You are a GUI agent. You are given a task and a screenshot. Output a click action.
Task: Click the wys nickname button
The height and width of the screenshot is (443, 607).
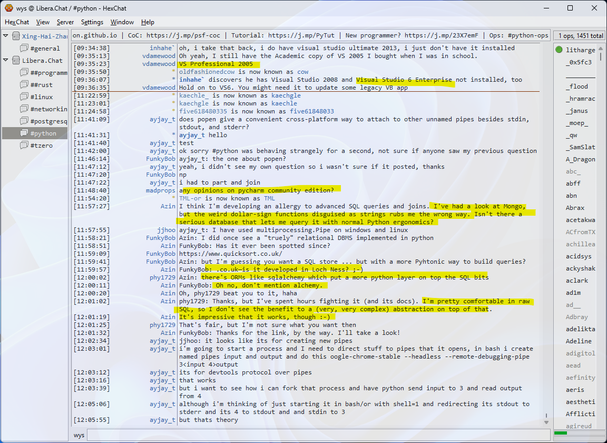tap(79, 435)
